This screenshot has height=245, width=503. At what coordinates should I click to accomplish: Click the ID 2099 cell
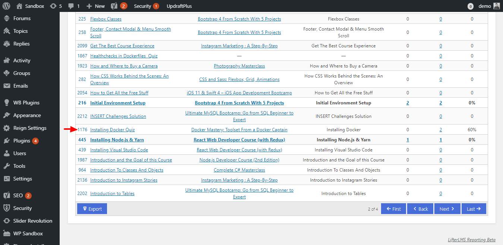(82, 46)
